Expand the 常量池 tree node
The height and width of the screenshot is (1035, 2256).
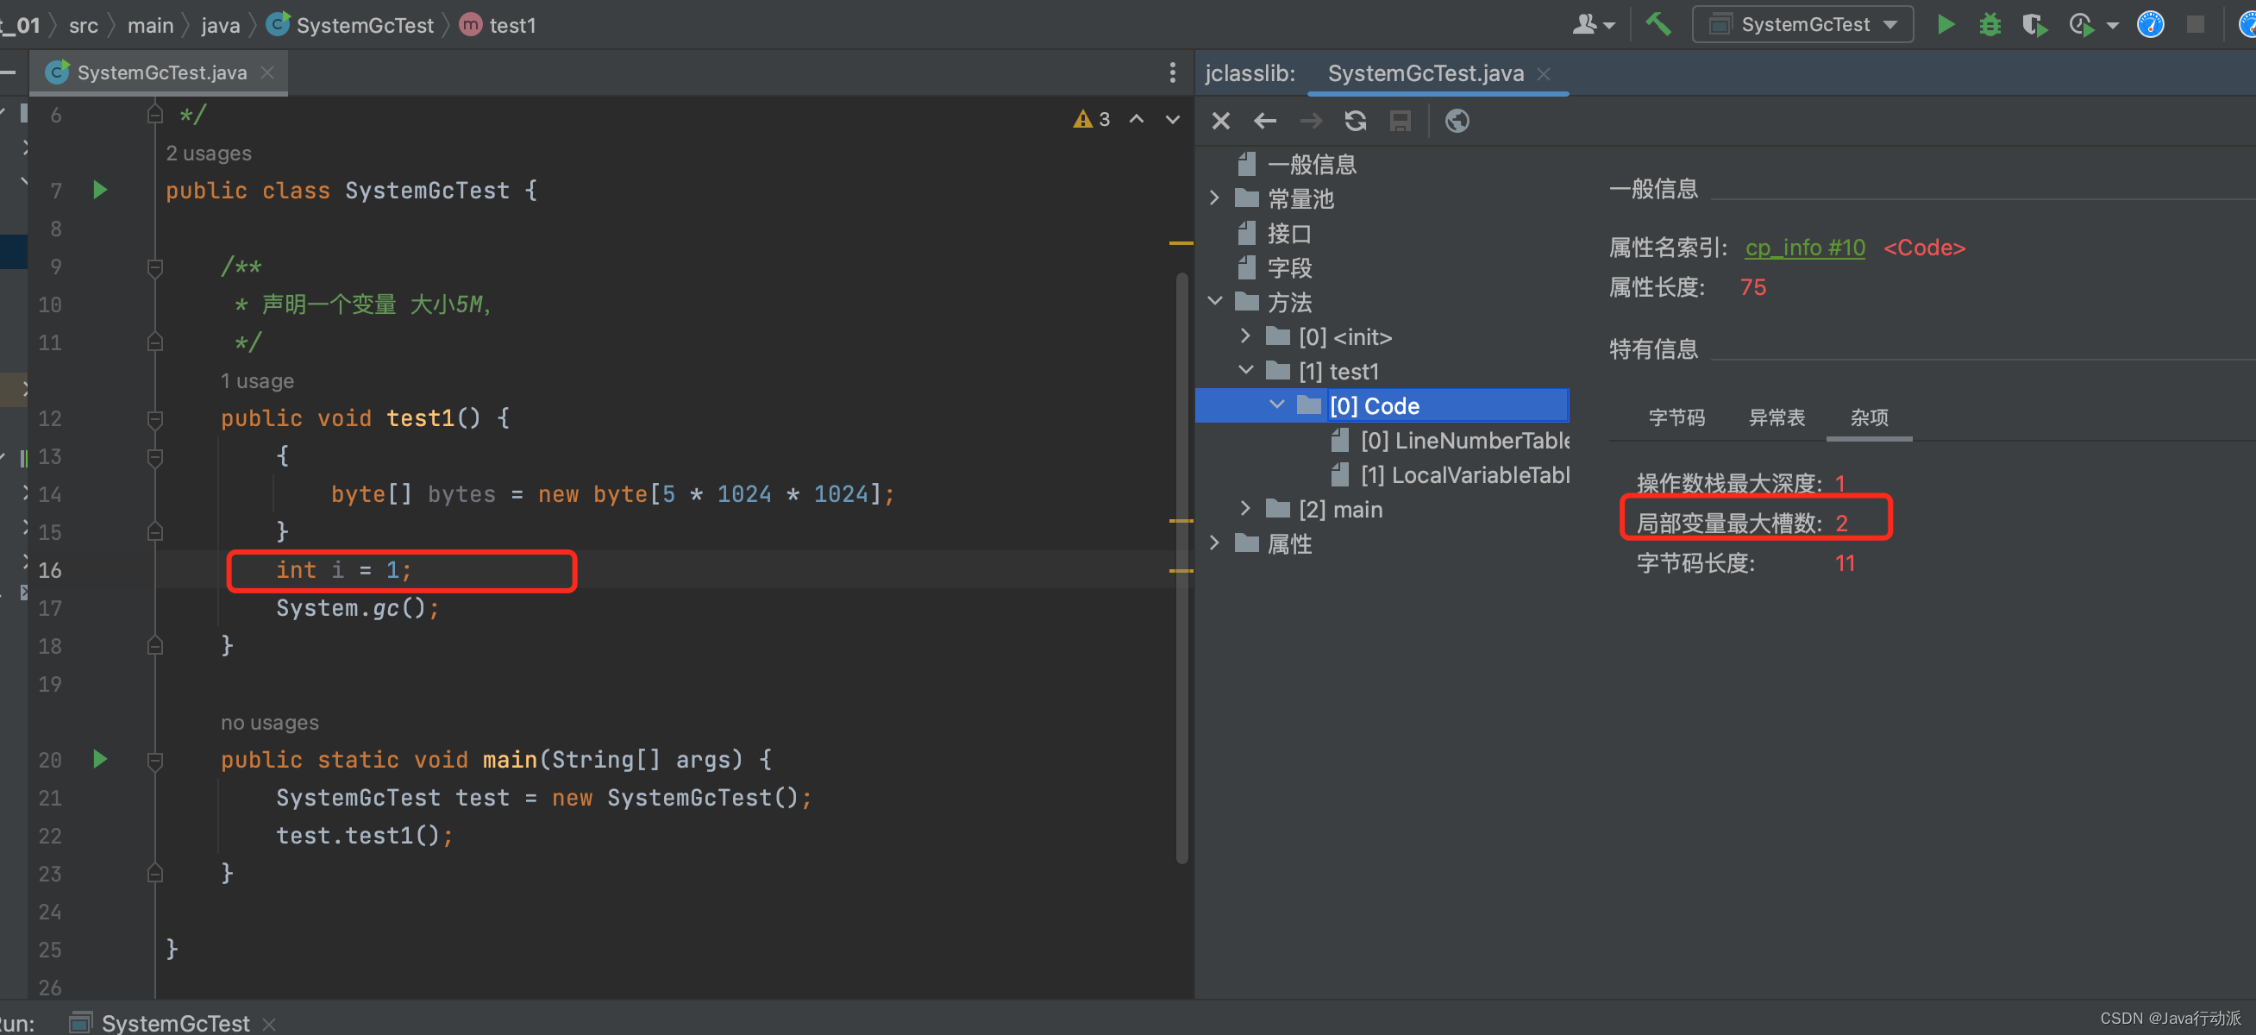tap(1214, 198)
